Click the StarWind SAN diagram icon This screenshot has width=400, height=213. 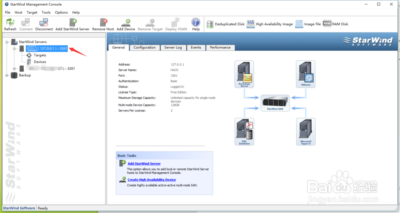tap(275, 103)
